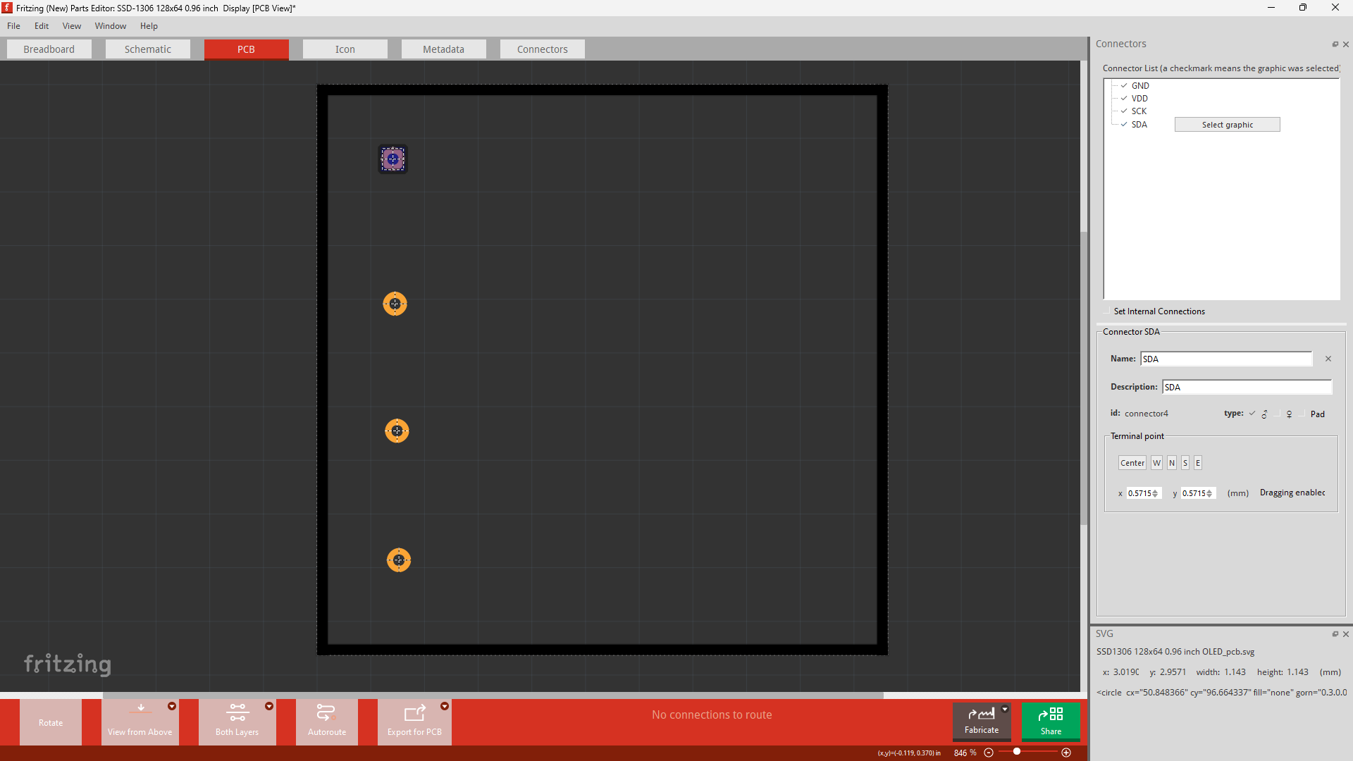This screenshot has height=761, width=1353.
Task: Switch to Breadboard view tab
Action: coord(49,49)
